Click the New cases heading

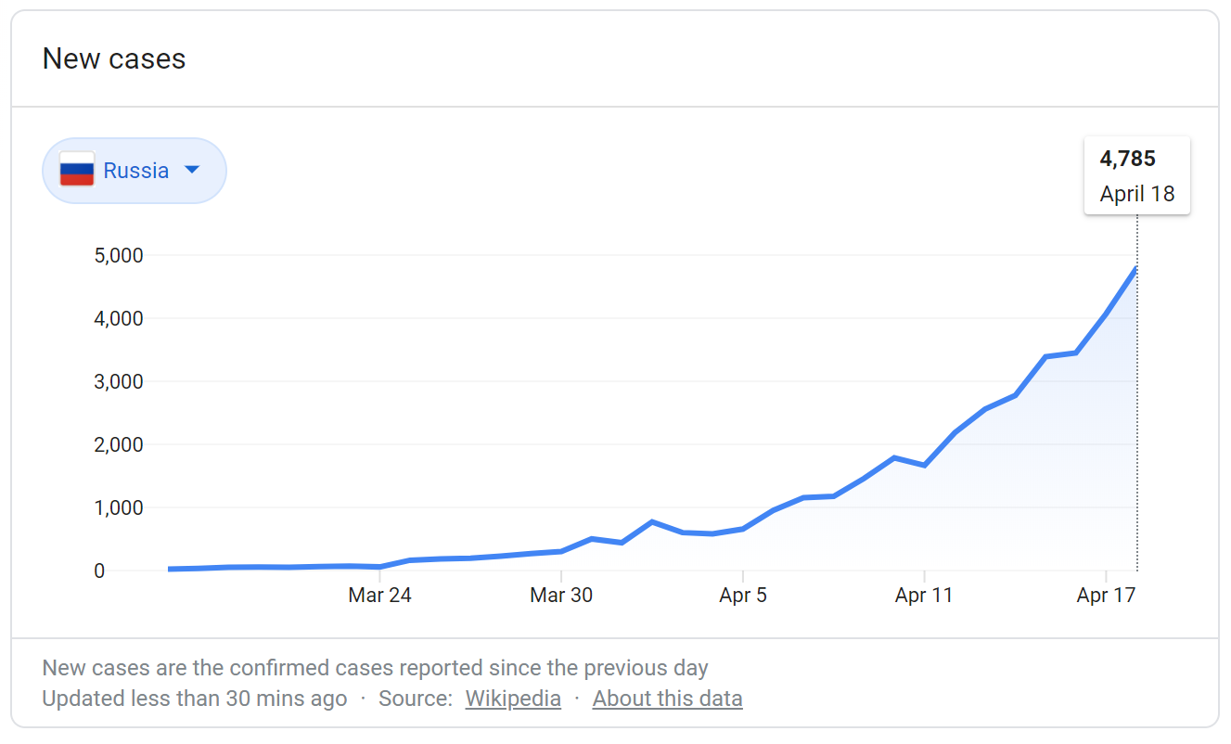[x=114, y=59]
